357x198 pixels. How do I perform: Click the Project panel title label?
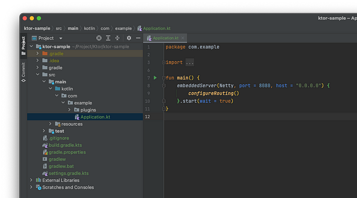tap(46, 38)
